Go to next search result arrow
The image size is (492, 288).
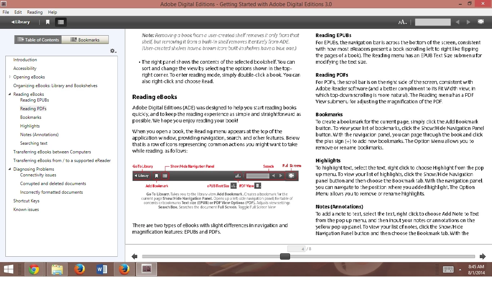468,22
